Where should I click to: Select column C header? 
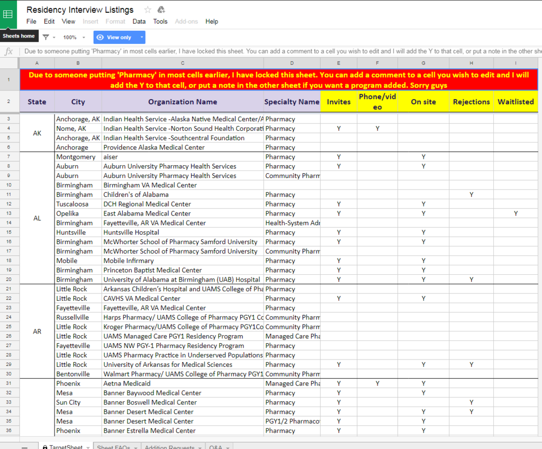(183, 64)
